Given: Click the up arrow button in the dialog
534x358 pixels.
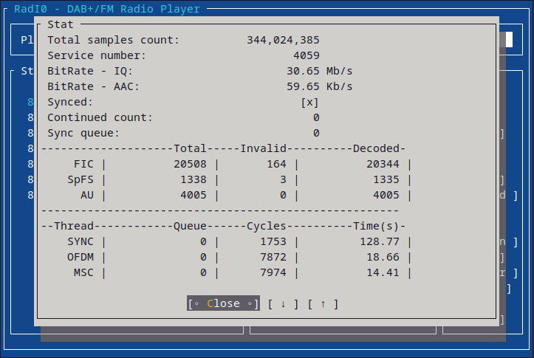Looking at the screenshot, I should pyautogui.click(x=323, y=304).
